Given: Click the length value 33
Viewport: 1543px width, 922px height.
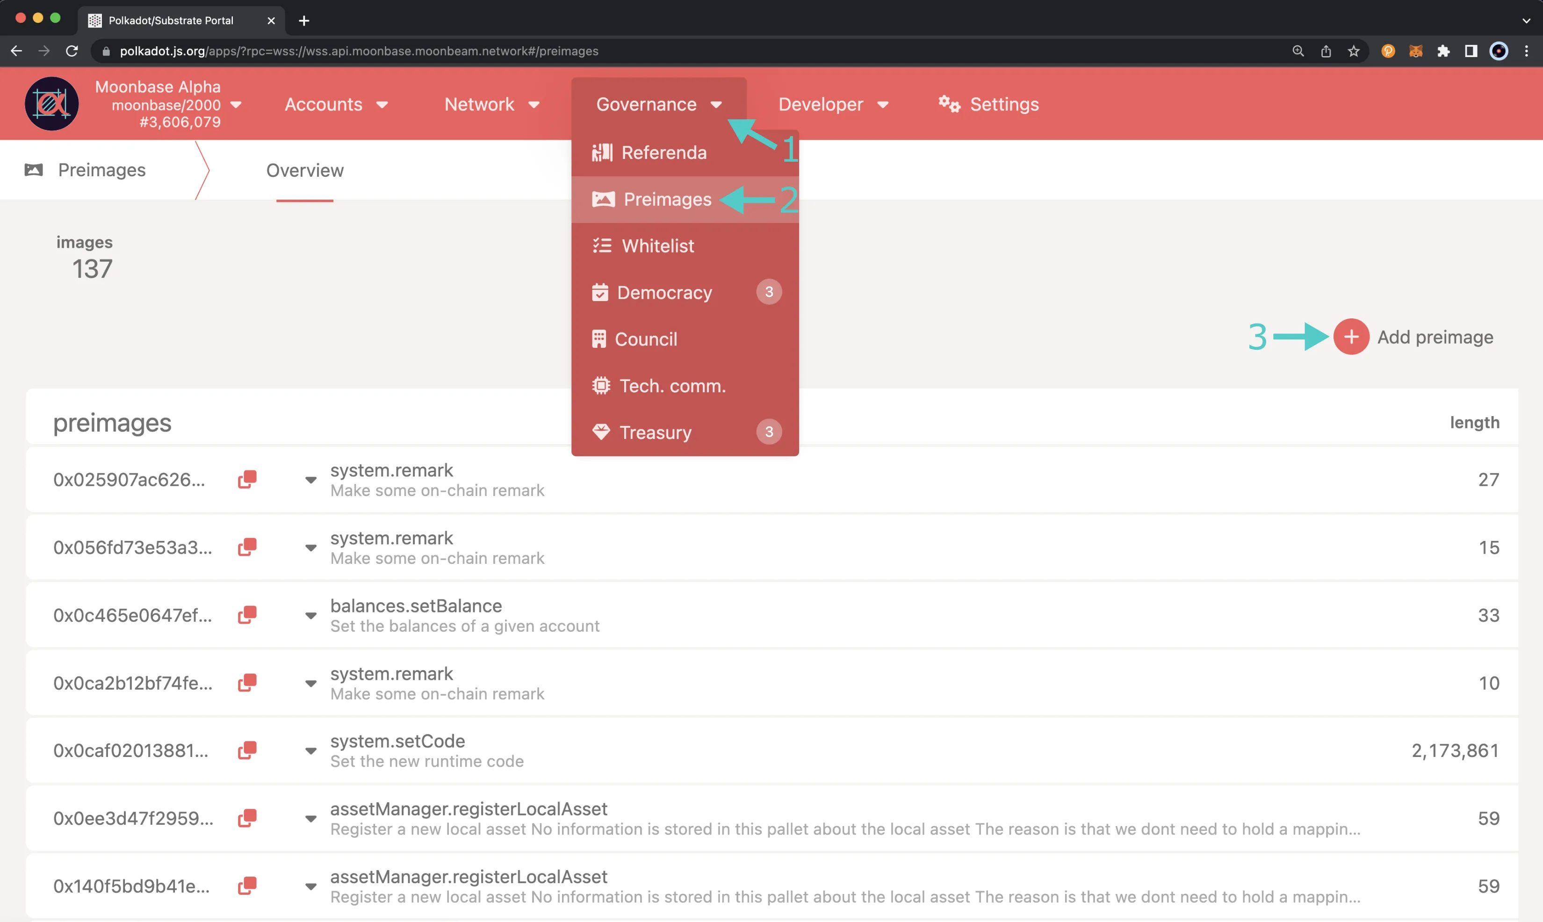Looking at the screenshot, I should [x=1488, y=615].
